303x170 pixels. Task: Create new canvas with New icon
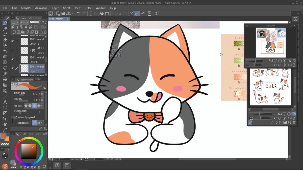pos(58,13)
